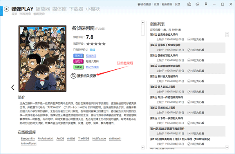Click the 取消关注 link

[x=91, y=56]
